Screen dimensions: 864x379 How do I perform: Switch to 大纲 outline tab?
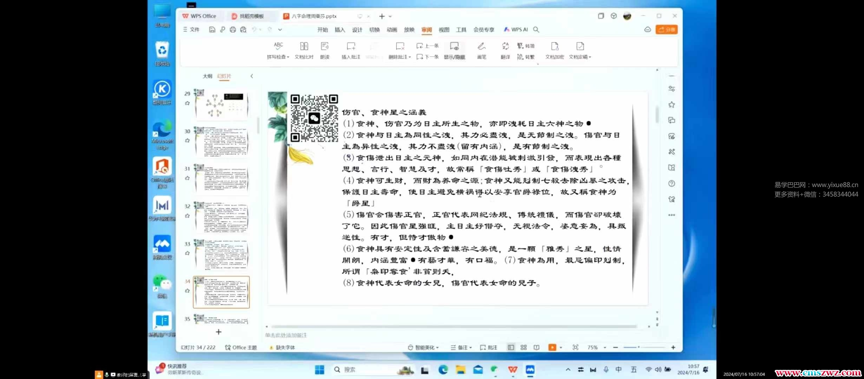[207, 76]
